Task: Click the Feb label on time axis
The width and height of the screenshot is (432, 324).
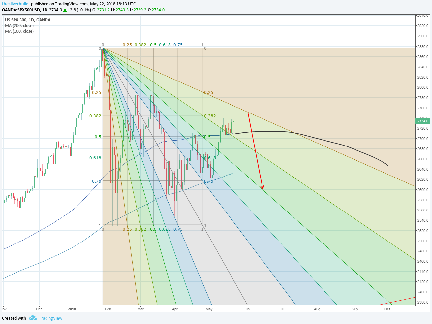Action: click(x=108, y=309)
